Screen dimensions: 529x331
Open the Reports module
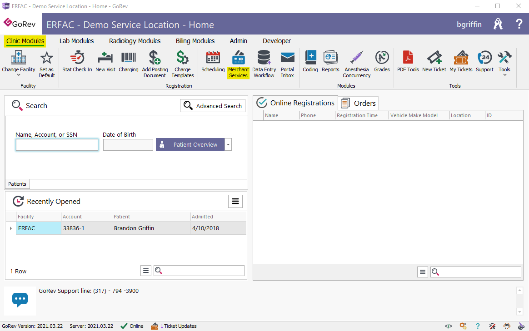(331, 61)
